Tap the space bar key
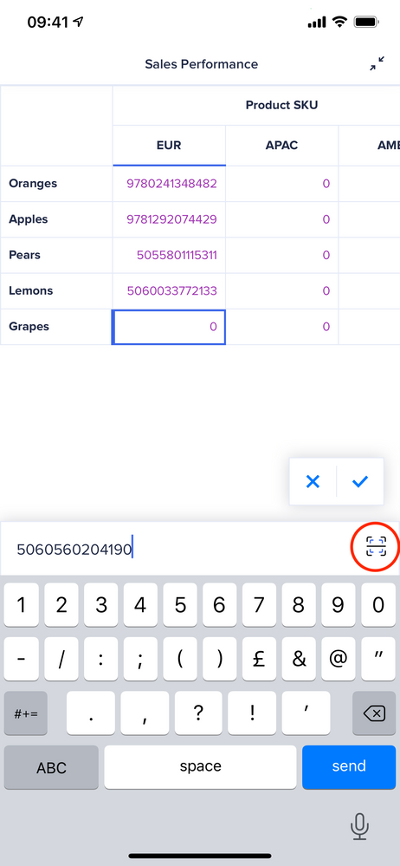The width and height of the screenshot is (400, 866). coord(200,767)
